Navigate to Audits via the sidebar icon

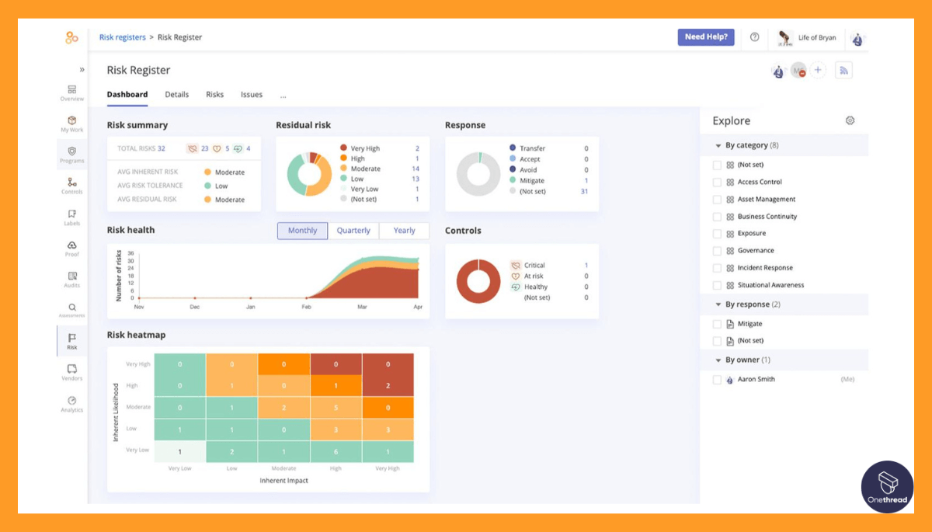tap(71, 280)
